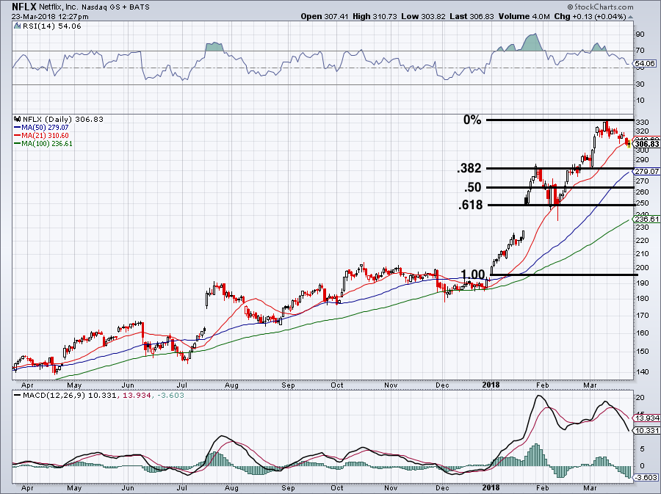The image size is (661, 494).
Task: Click the 306.83 last-price tag on price axis
Action: click(x=646, y=144)
